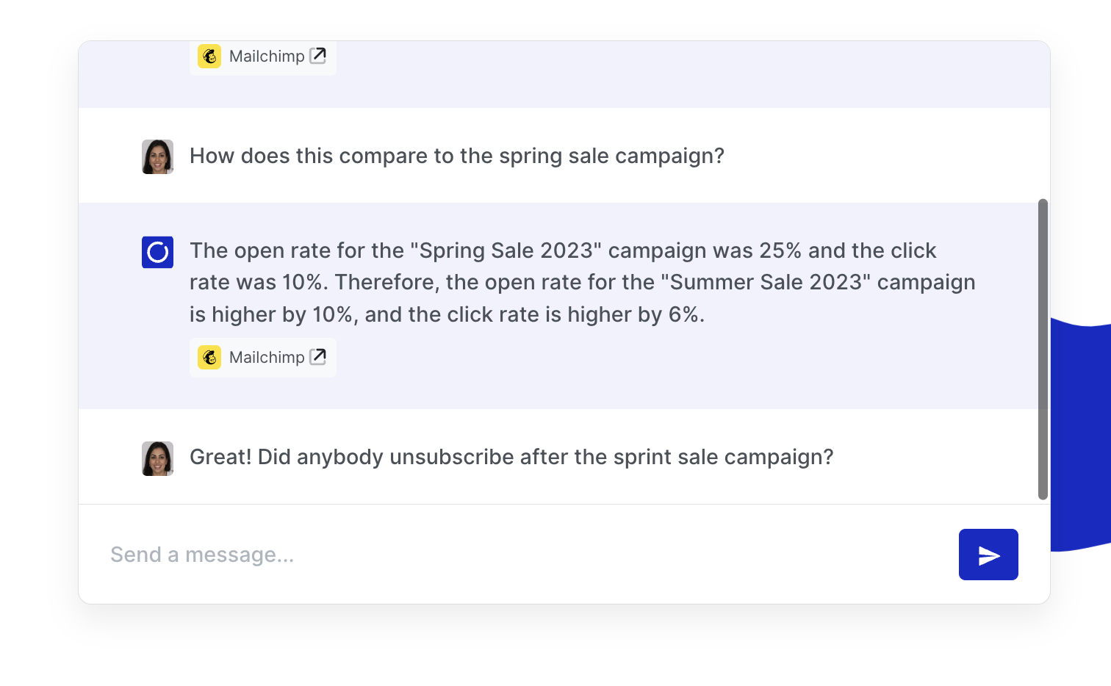The image size is (1111, 686).
Task: Click the "25%" figure in the assistant reply
Action: point(780,250)
